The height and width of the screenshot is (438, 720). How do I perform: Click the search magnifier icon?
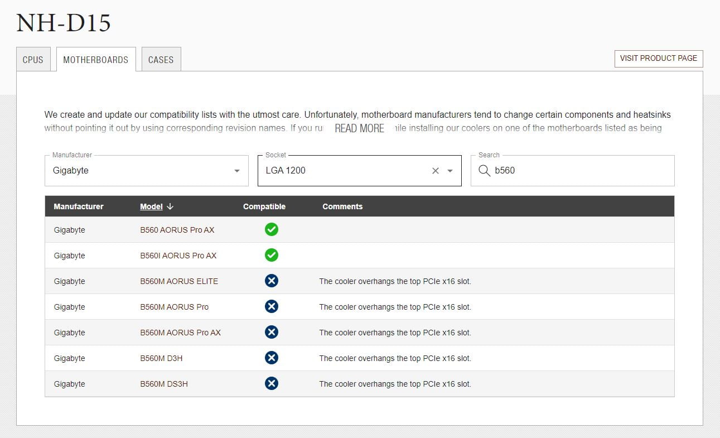pyautogui.click(x=484, y=171)
